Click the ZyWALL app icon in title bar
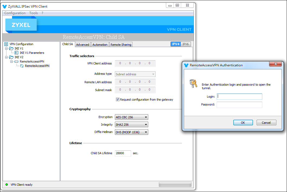The height and width of the screenshot is (192, 287). pos(5,7)
